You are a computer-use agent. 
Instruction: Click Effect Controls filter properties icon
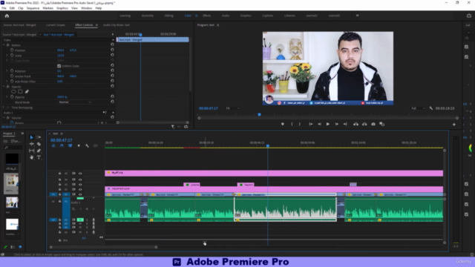[173, 127]
